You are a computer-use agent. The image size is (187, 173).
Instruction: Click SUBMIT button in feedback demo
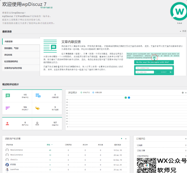click(164, 72)
